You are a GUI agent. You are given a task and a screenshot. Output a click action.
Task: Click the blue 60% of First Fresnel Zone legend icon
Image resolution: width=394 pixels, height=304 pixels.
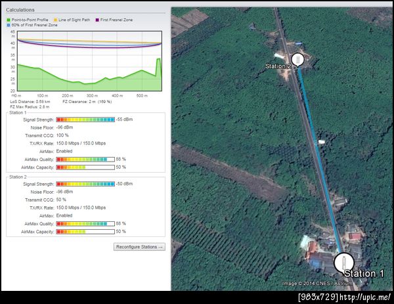click(9, 25)
